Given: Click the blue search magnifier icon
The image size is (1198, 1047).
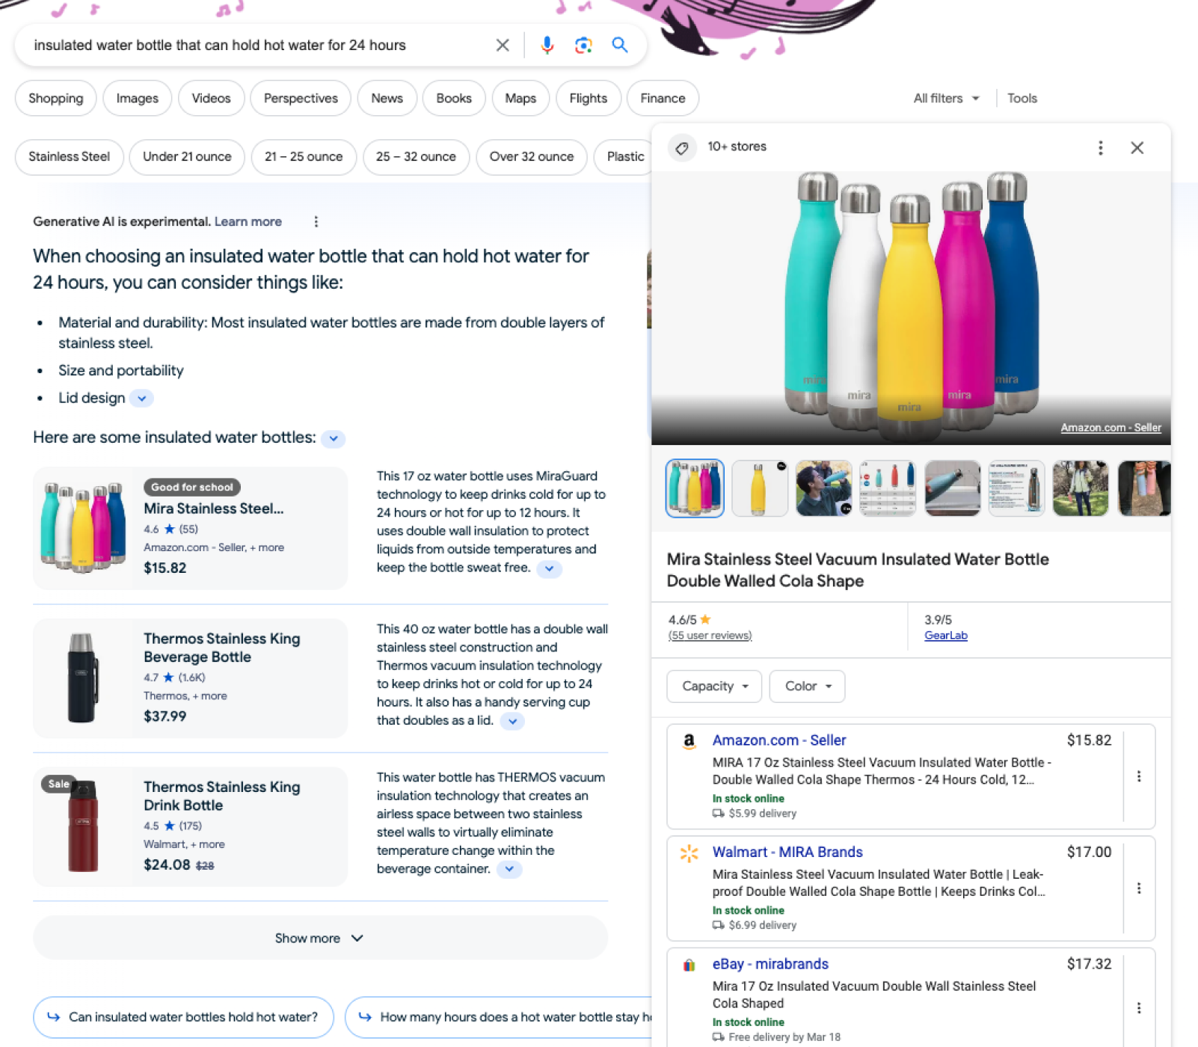Looking at the screenshot, I should click(x=619, y=45).
